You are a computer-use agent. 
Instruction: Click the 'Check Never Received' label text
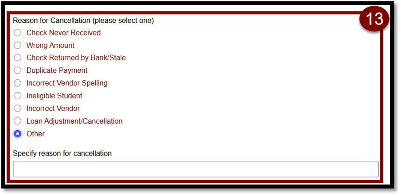(64, 33)
